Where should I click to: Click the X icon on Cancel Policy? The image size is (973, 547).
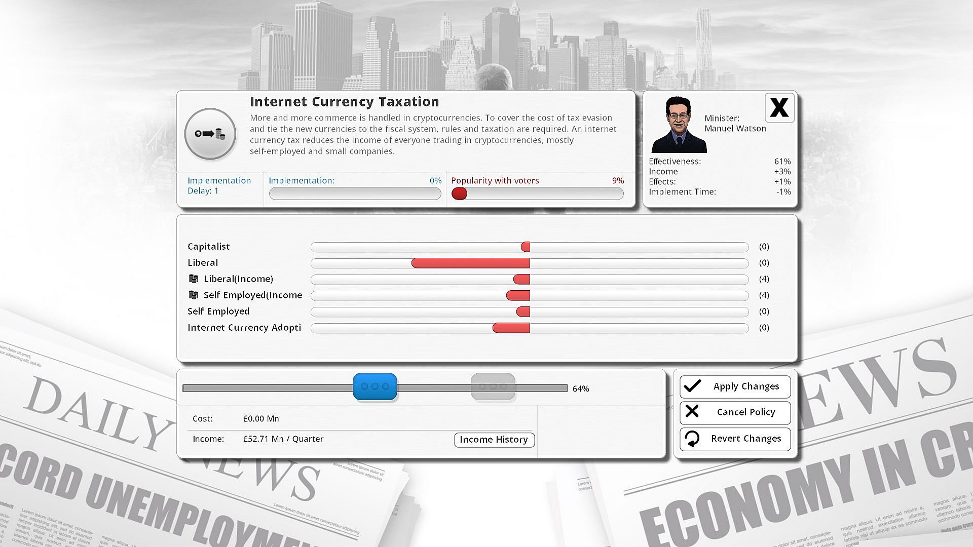point(692,412)
